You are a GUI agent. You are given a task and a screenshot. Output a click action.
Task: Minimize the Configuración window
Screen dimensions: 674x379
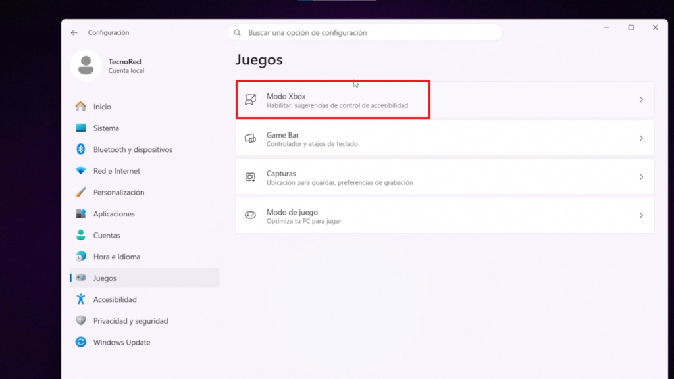click(x=606, y=28)
